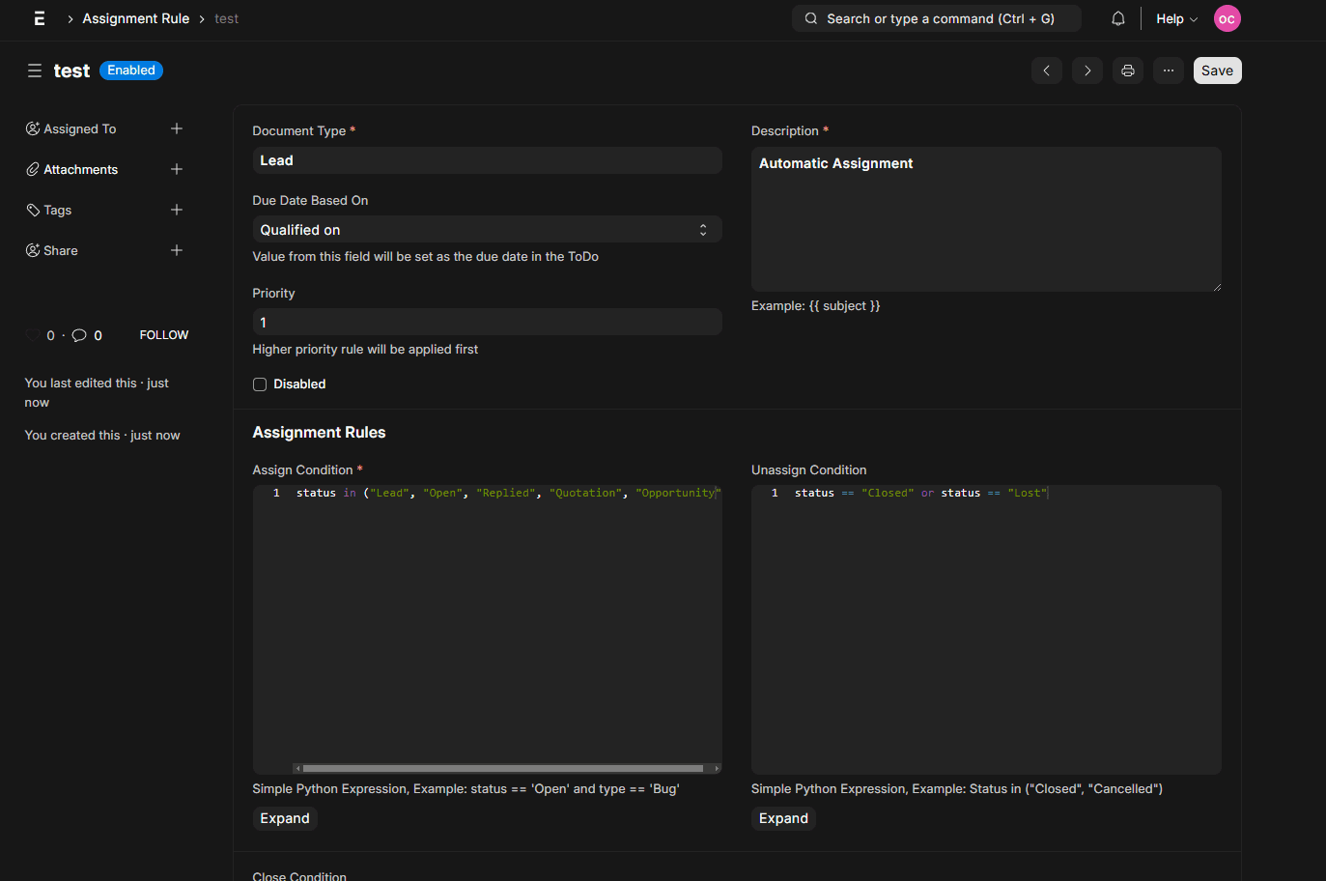The width and height of the screenshot is (1326, 881).
Task: Click inside the Unassign Condition code editor
Action: click(986, 630)
